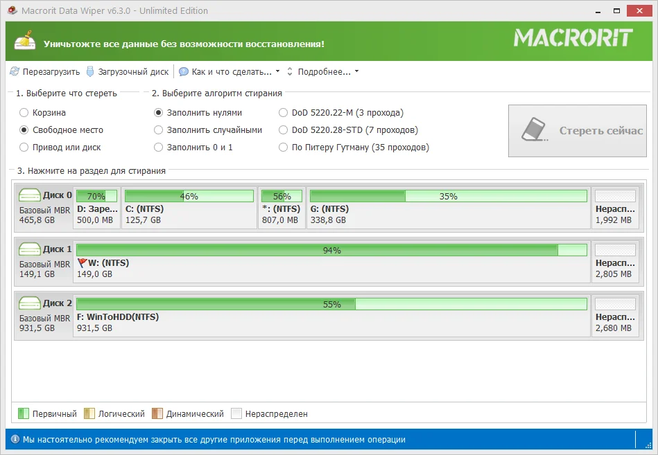Viewport: 658px width, 455px height.
Task: Click the W: (NTFS) partition label
Action: 108,262
